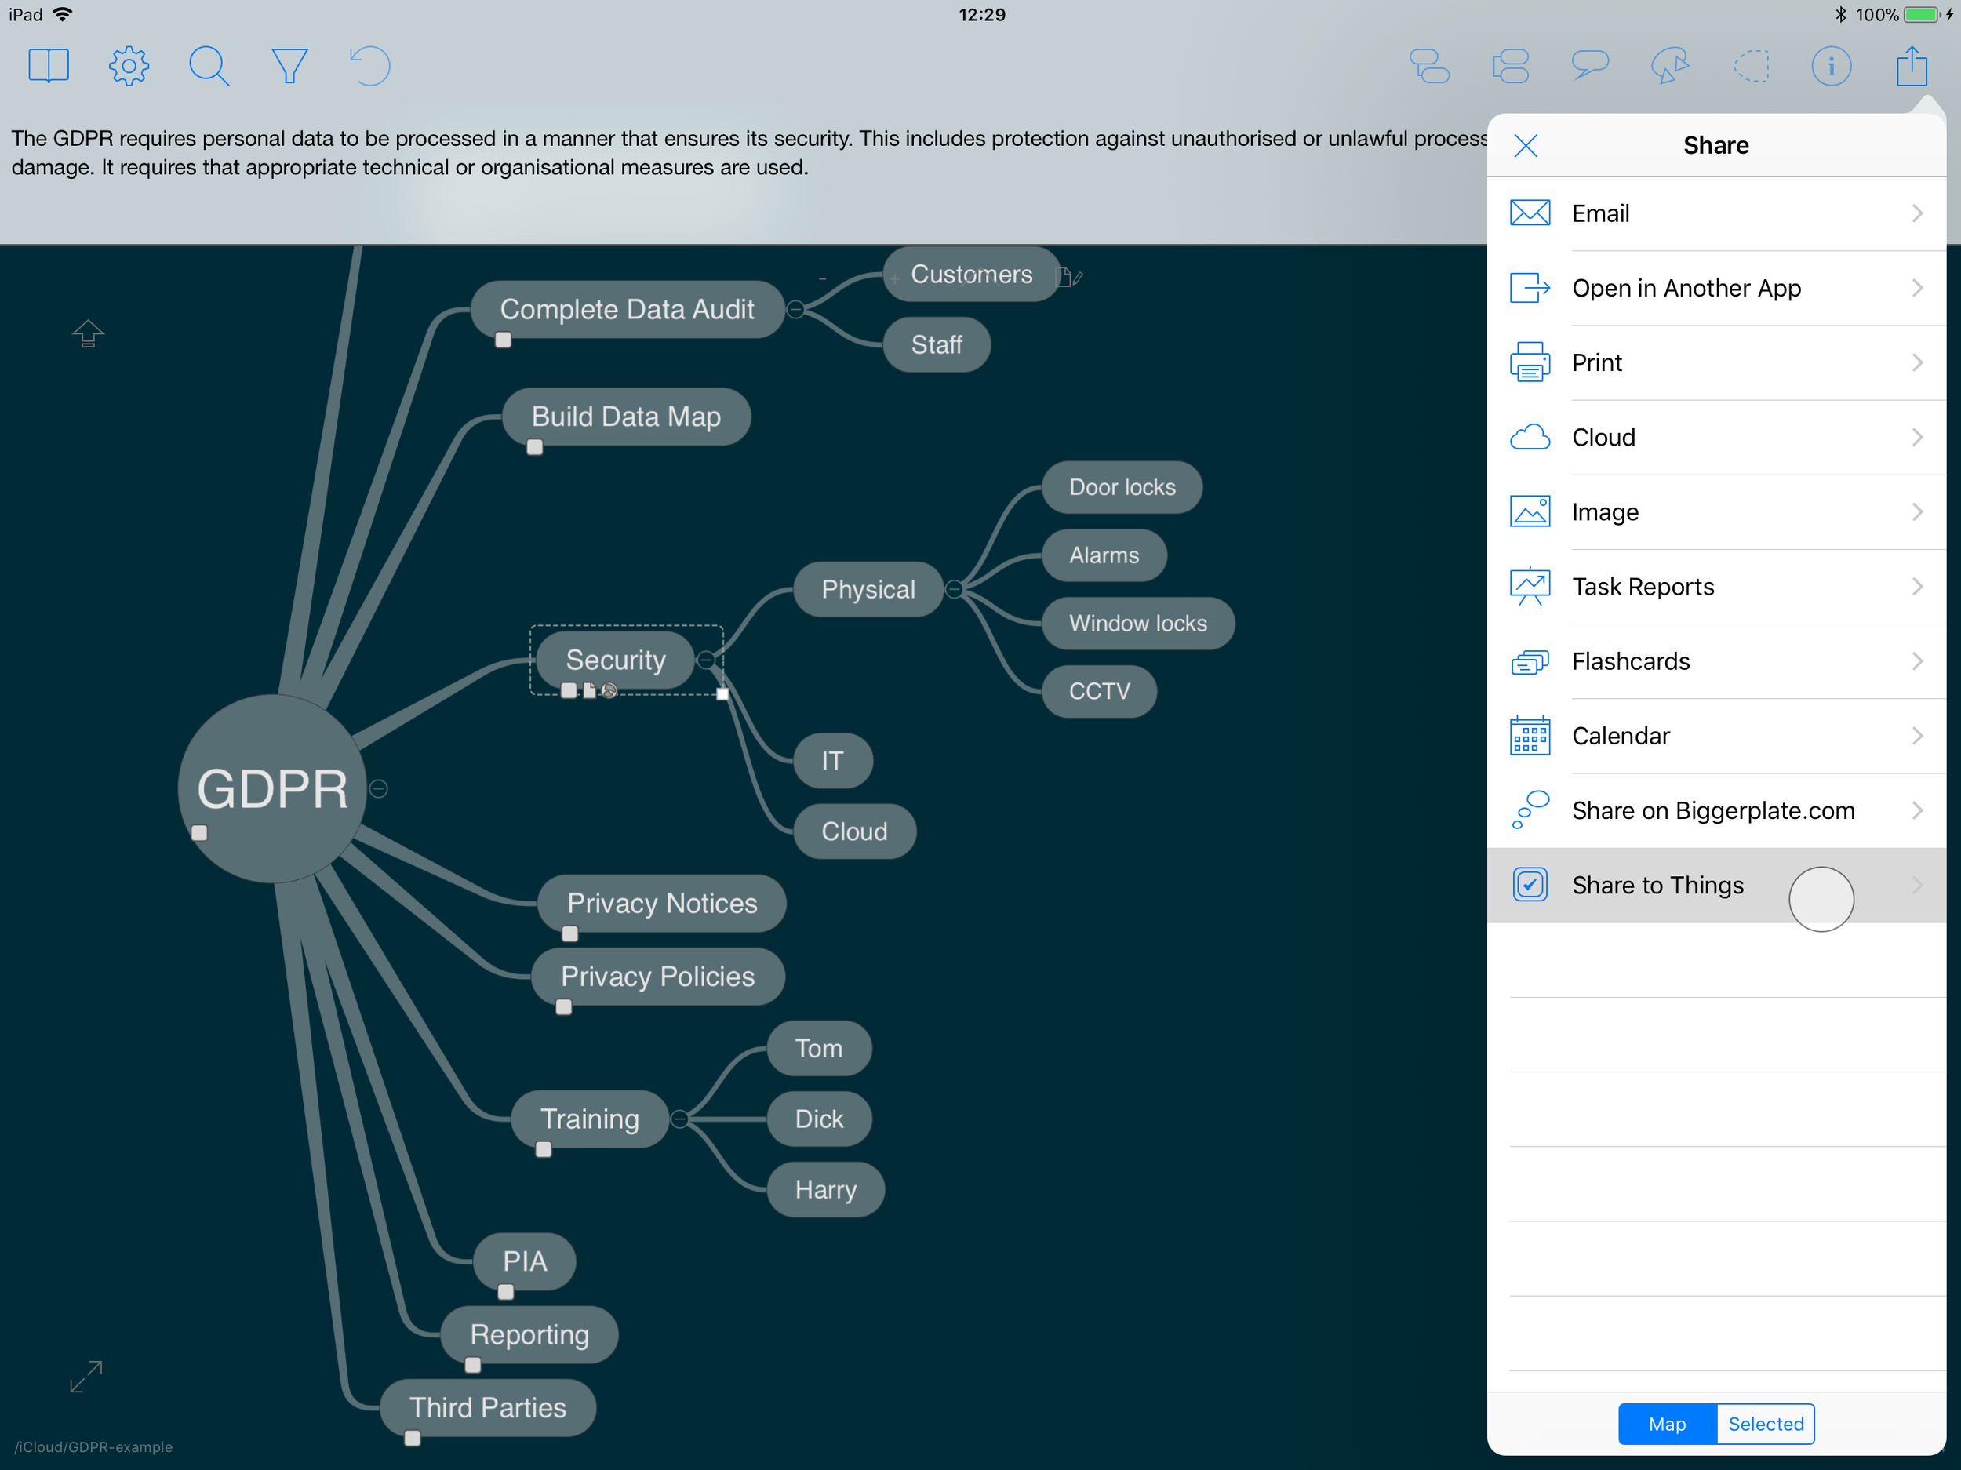Viewport: 1961px width, 1470px height.
Task: Tap the undo arrow icon
Action: point(369,66)
